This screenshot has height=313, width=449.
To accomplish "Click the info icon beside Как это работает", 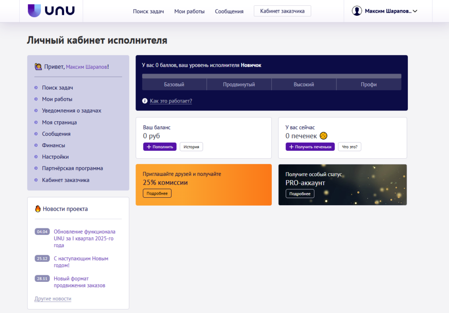I will click(x=145, y=101).
